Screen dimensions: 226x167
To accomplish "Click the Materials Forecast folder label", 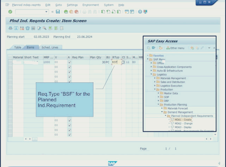I will pos(177,108).
